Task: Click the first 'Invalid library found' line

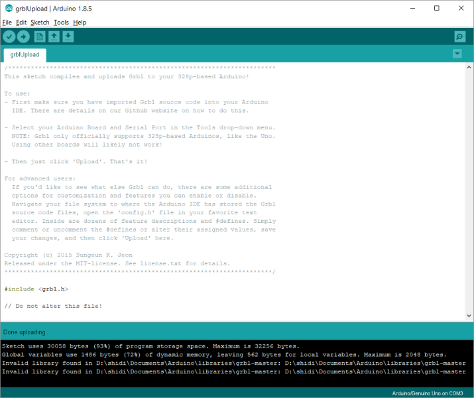Action: tap(233, 364)
